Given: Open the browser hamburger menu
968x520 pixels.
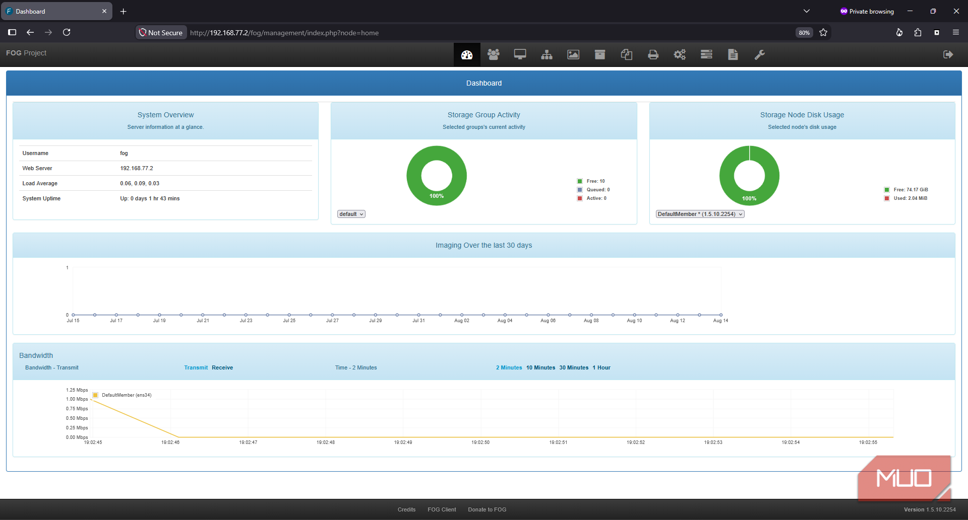Looking at the screenshot, I should click(955, 32).
